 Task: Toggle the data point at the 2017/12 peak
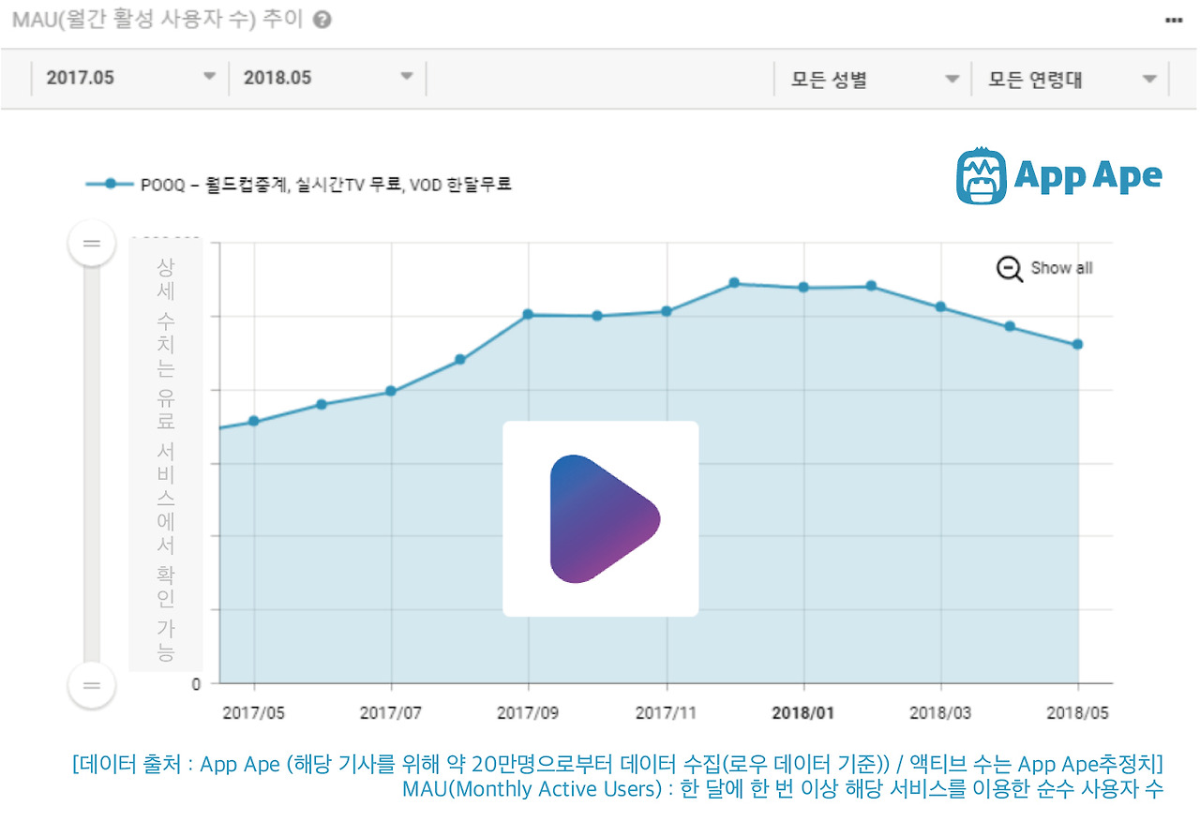click(x=734, y=281)
